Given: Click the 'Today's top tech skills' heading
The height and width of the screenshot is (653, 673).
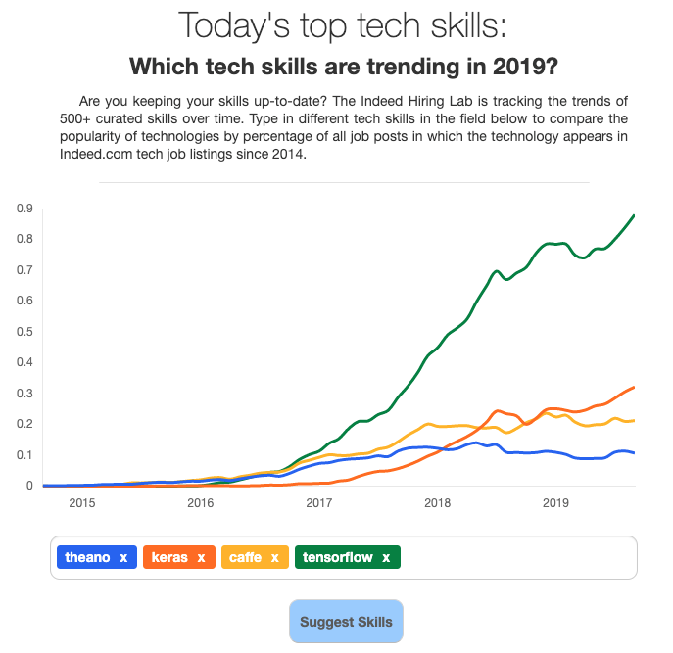Looking at the screenshot, I should click(342, 25).
